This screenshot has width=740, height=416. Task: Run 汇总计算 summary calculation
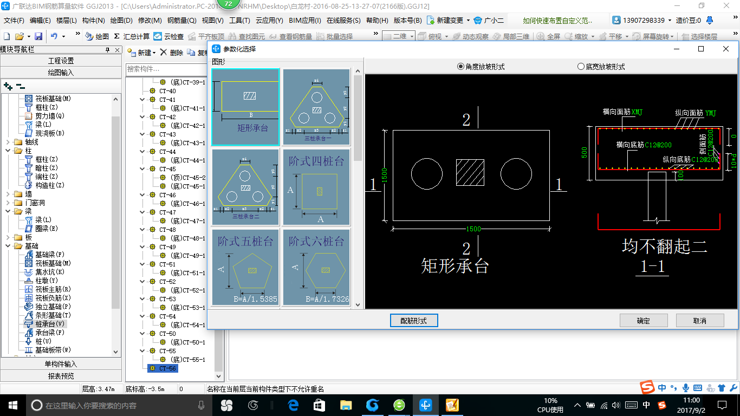click(x=132, y=36)
